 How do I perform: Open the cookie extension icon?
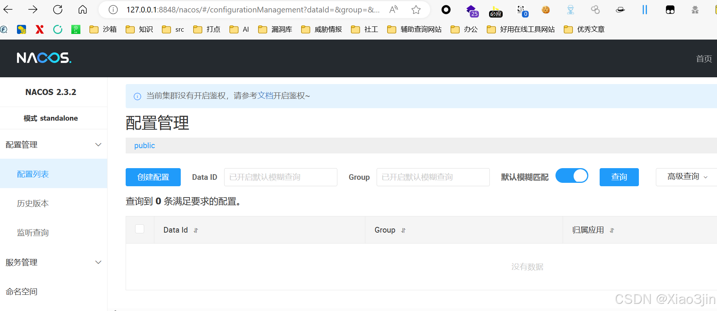(x=546, y=10)
